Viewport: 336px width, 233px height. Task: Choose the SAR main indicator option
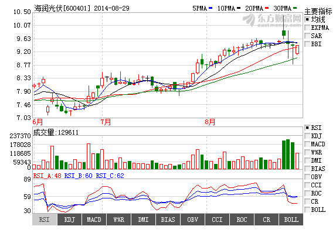307,36
